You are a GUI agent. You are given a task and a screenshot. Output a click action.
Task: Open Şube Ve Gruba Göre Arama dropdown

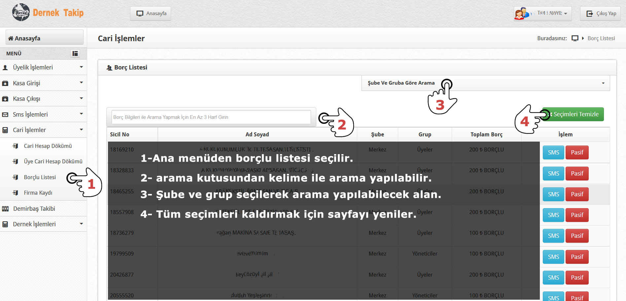(485, 83)
